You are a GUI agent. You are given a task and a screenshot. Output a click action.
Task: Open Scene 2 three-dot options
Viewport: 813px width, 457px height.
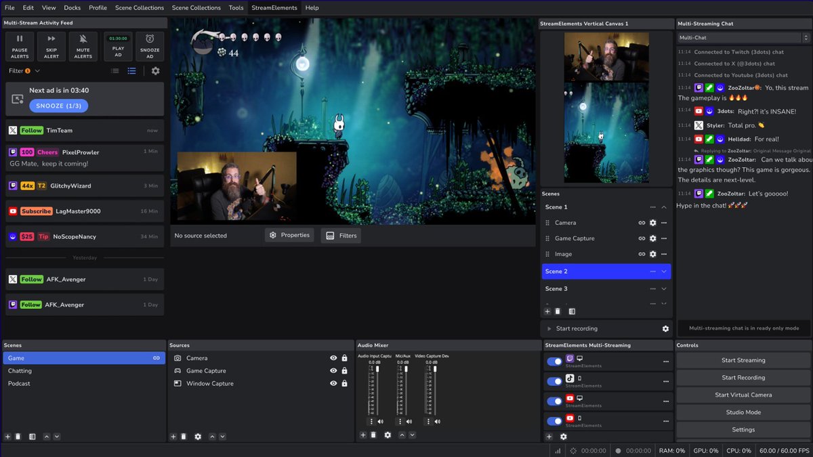tap(652, 271)
